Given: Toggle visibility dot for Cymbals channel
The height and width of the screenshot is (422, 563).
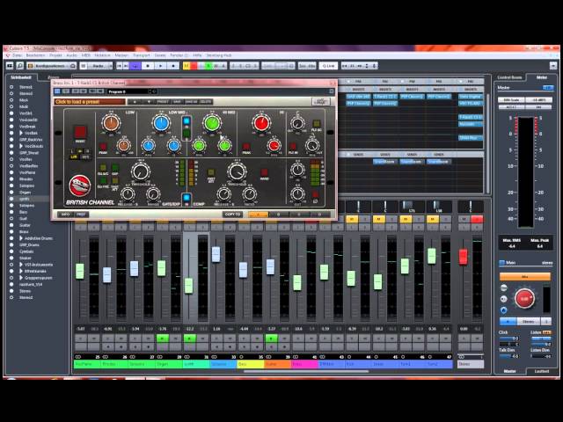Looking at the screenshot, I should point(11,251).
